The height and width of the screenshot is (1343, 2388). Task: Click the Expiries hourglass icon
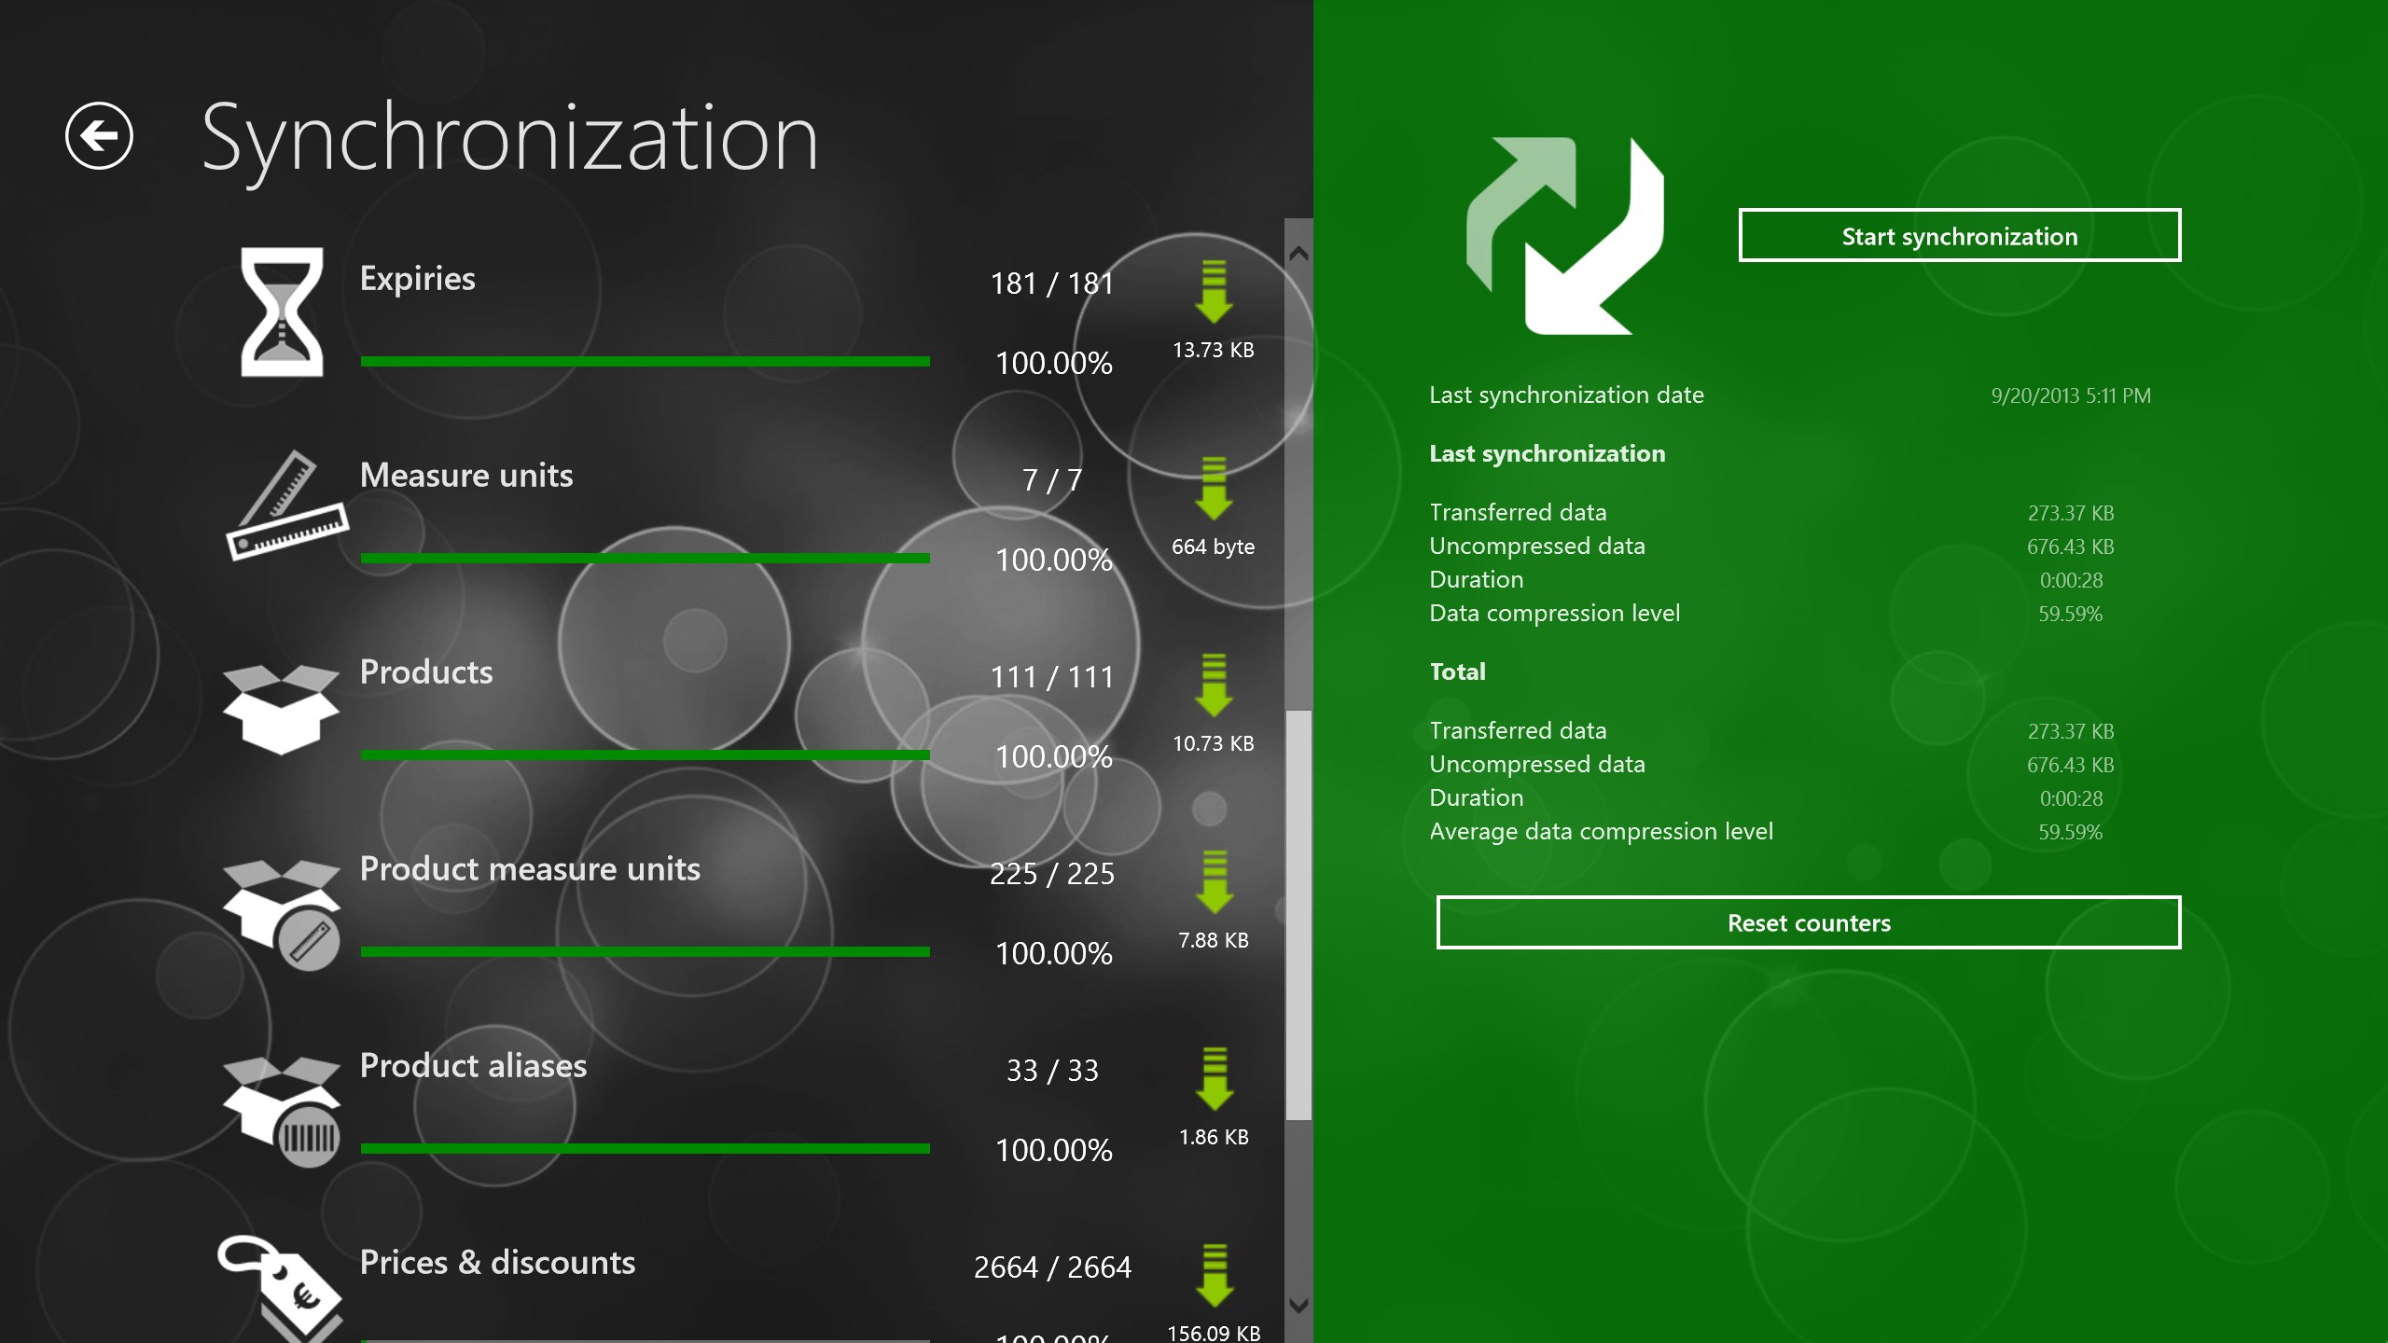tap(282, 312)
